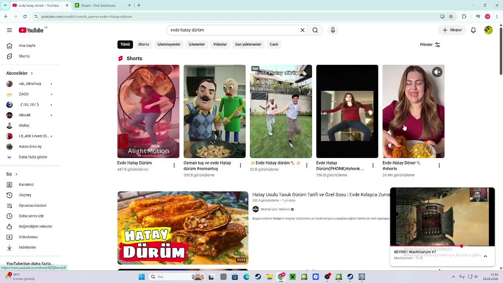Open the YouTube hamburger guide menu
Image resolution: width=503 pixels, height=283 pixels.
click(x=9, y=30)
